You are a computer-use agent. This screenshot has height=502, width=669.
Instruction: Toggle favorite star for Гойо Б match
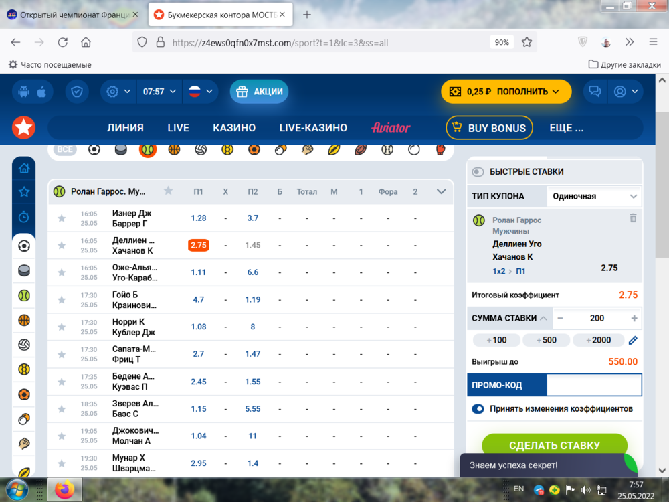point(62,300)
